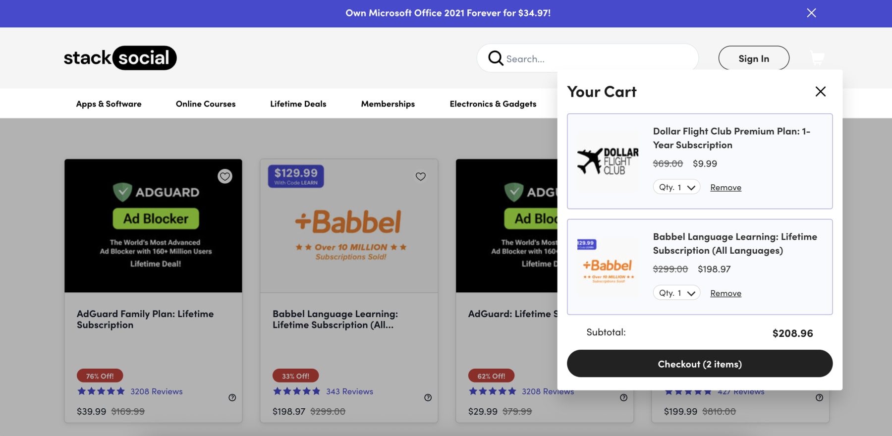Close the Your Cart panel
892x436 pixels.
coord(821,91)
